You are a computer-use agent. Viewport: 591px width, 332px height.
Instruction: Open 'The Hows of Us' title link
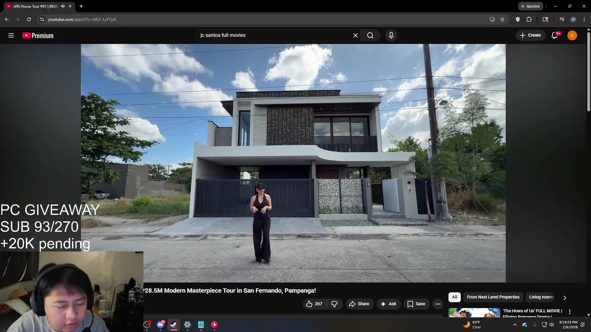click(532, 313)
